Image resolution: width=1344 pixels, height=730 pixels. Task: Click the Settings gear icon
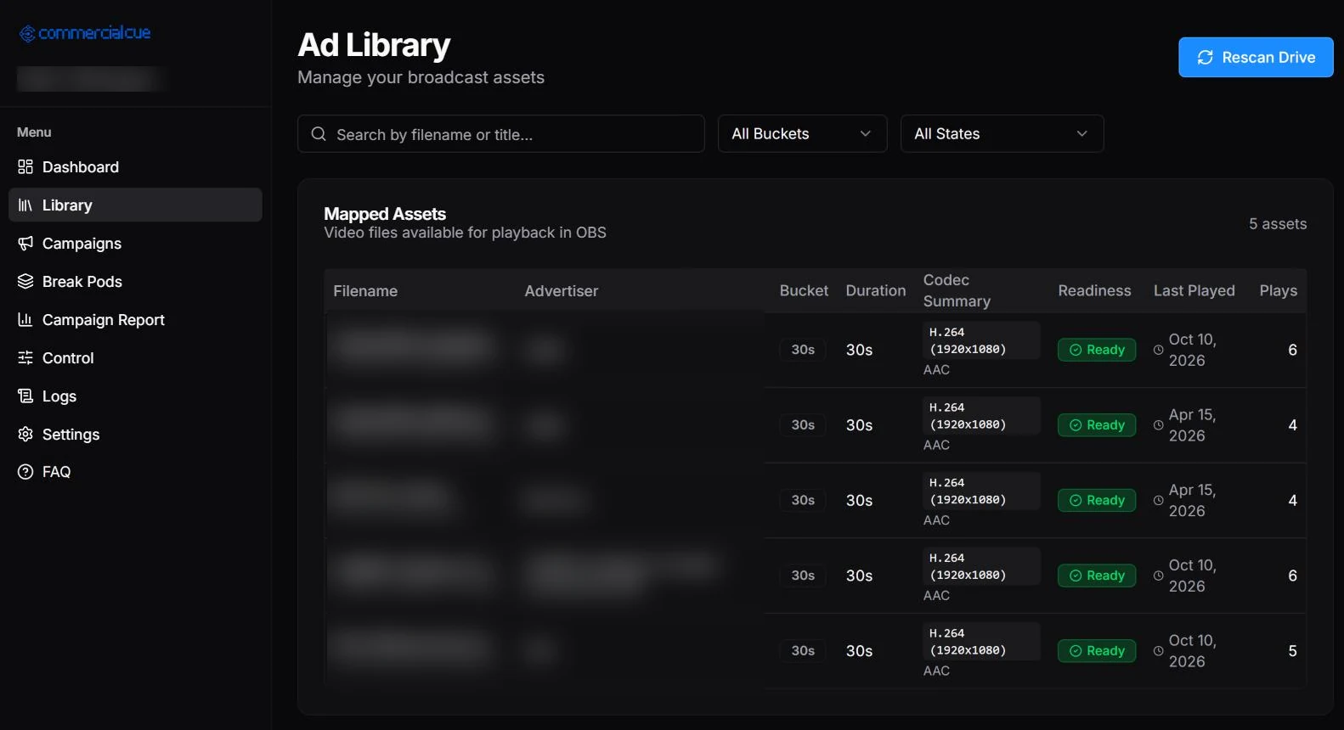pyautogui.click(x=25, y=435)
